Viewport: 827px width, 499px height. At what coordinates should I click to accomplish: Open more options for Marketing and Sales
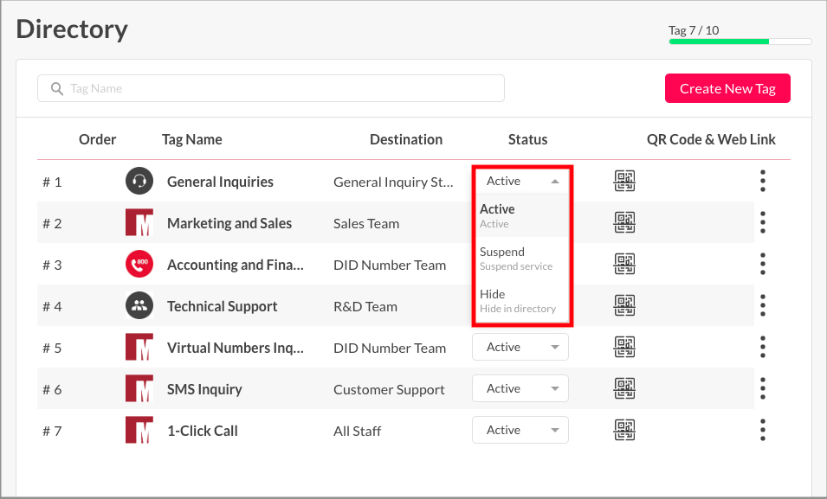coord(763,222)
